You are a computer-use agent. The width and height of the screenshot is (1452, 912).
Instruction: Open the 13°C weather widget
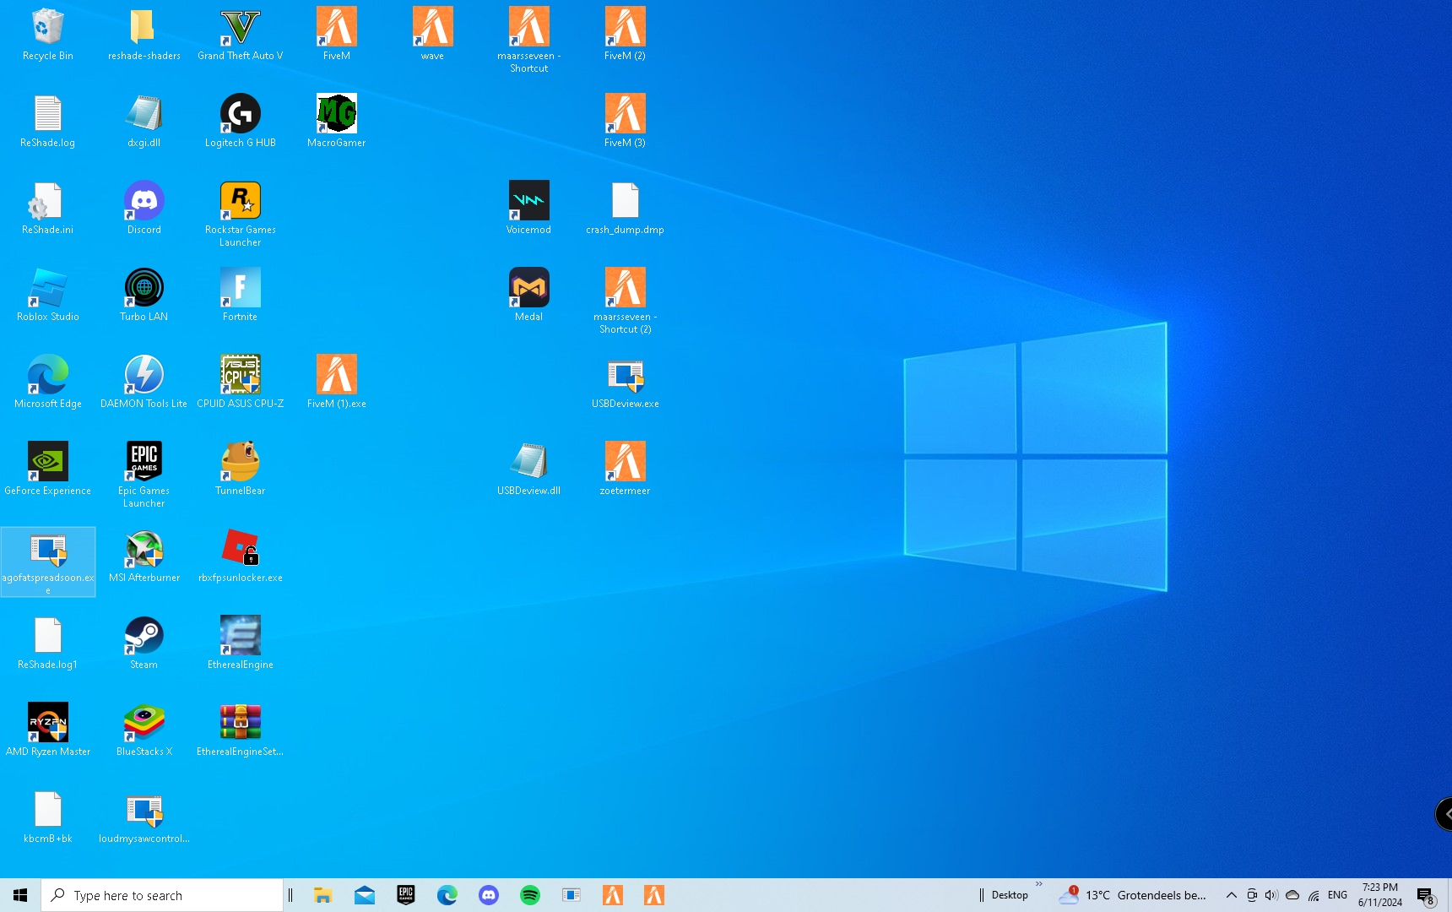[1133, 895]
